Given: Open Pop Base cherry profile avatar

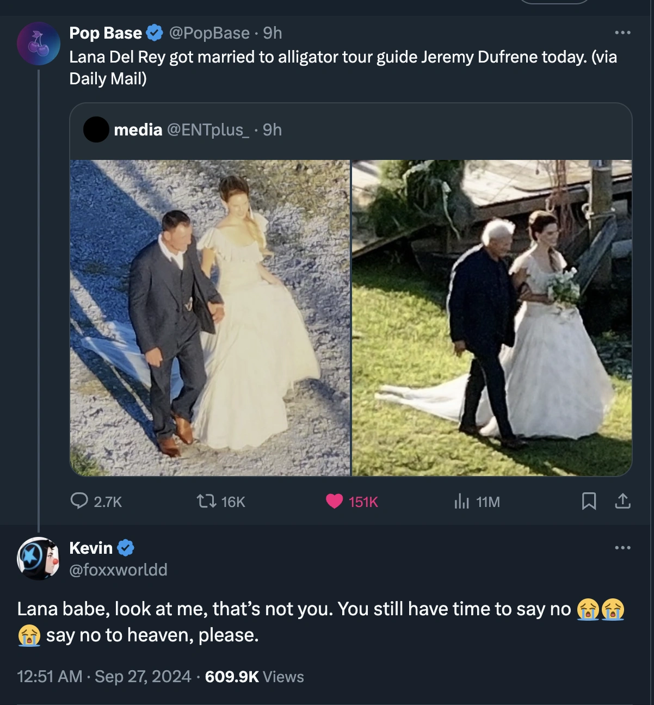Looking at the screenshot, I should [x=39, y=44].
